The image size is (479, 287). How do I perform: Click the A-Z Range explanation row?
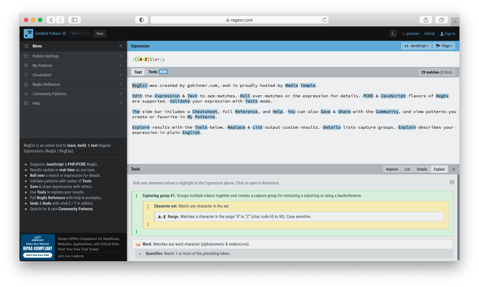(299, 217)
